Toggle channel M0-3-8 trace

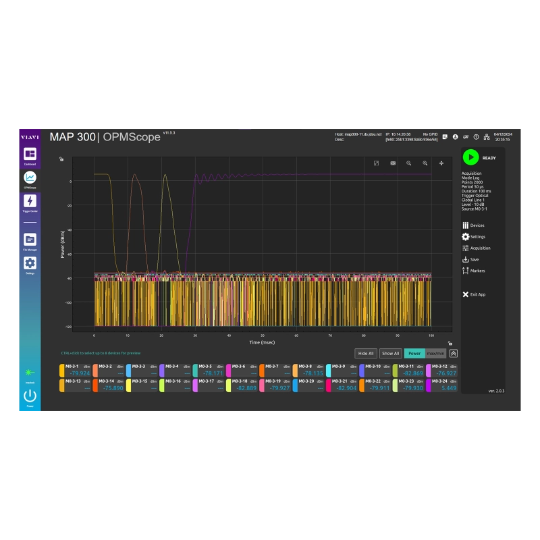tap(308, 370)
